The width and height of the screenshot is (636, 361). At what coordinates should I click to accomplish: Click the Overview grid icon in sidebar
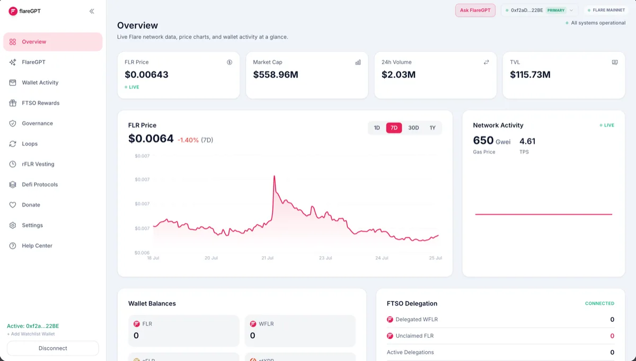pos(13,42)
